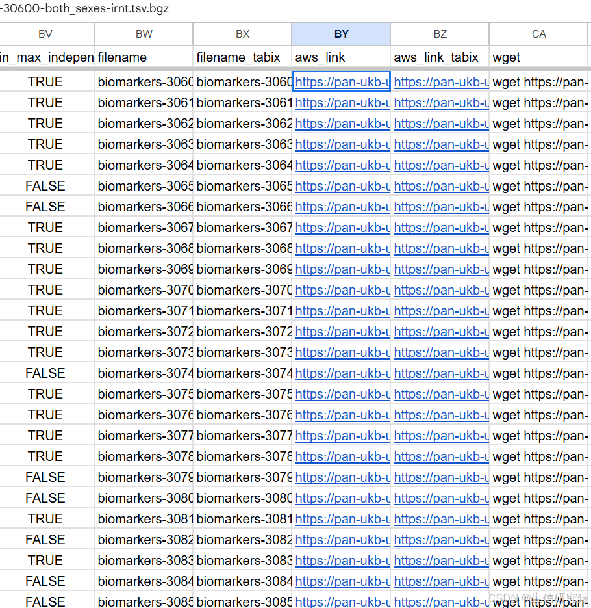The width and height of the screenshot is (591, 608).
Task: Select FALSE cell in biomarkers-3066 row
Action: coord(45,207)
